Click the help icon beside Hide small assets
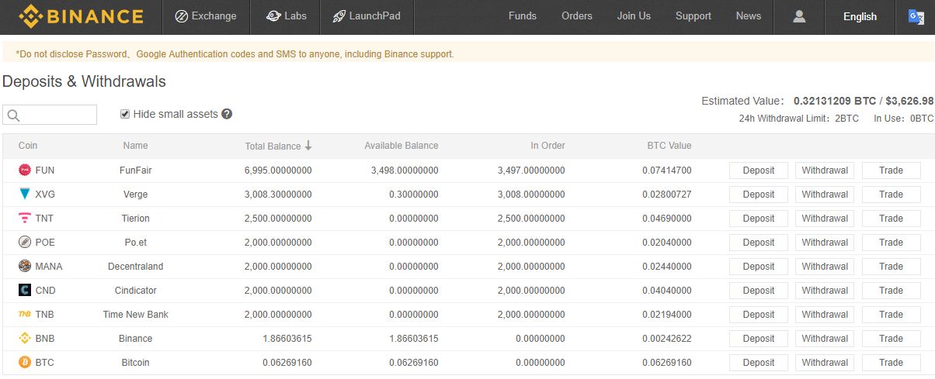The width and height of the screenshot is (935, 379). coord(227,114)
